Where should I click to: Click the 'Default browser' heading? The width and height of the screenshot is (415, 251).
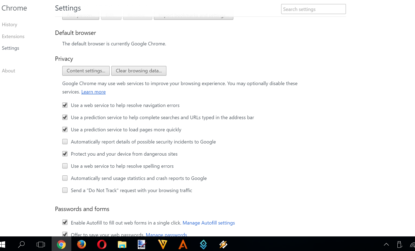(75, 33)
